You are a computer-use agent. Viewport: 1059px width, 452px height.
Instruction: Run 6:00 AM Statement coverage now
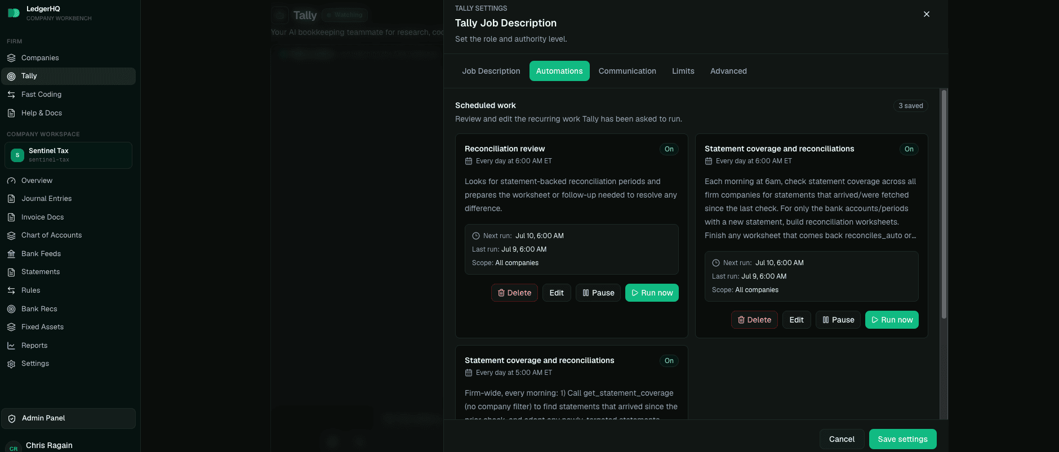tap(892, 320)
